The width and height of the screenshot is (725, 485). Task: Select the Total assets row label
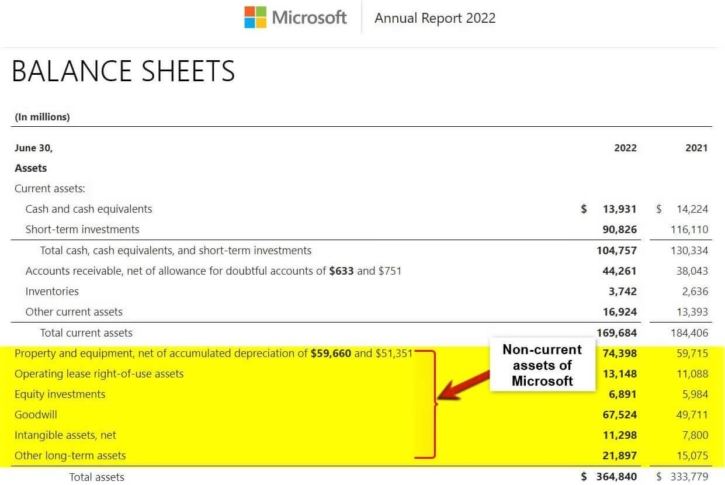pyautogui.click(x=96, y=477)
